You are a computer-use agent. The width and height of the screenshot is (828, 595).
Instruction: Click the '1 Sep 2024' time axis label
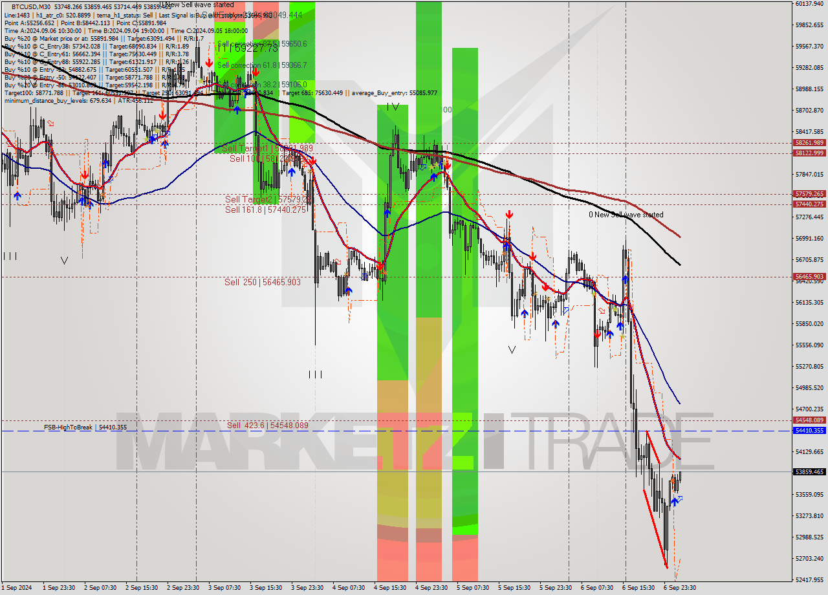pyautogui.click(x=16, y=588)
